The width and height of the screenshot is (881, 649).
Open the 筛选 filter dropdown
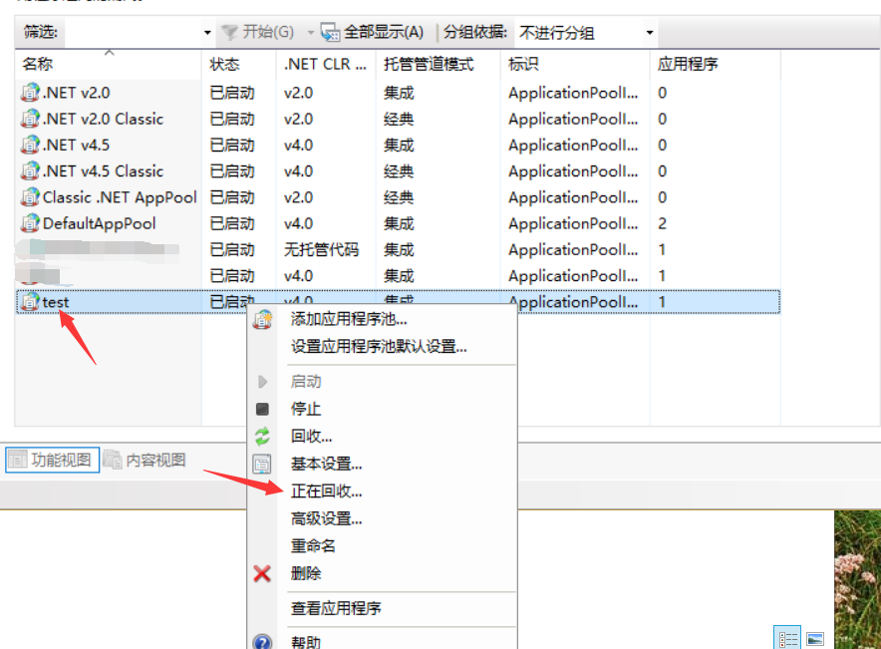tap(208, 32)
